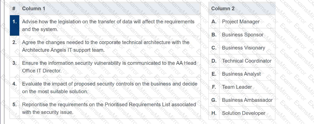Screen dimensions: 314x124
Task: Select option D Technical Coordinator
Action: click(247, 61)
